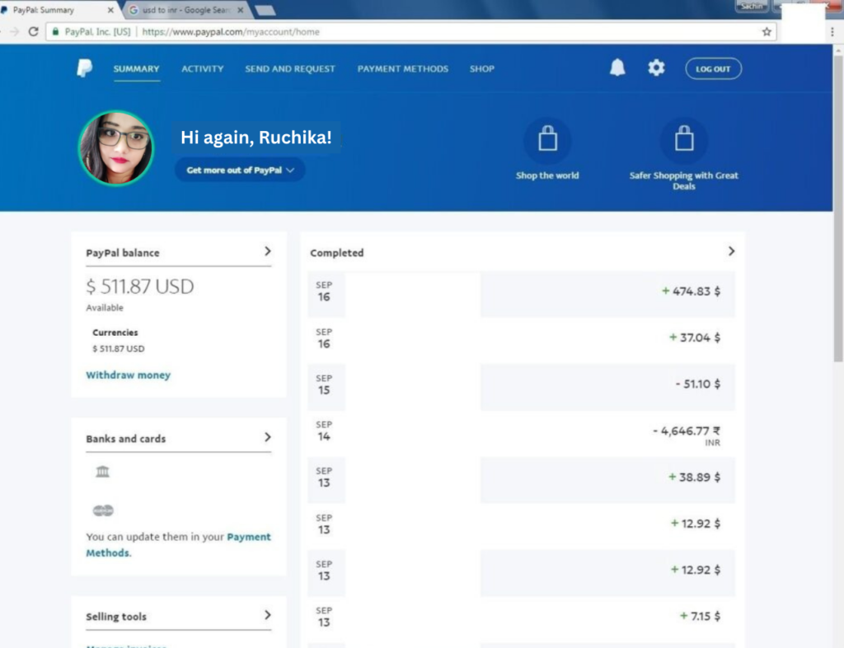Expand the Get more out of PayPal dropdown
This screenshot has width=844, height=648.
click(x=240, y=170)
